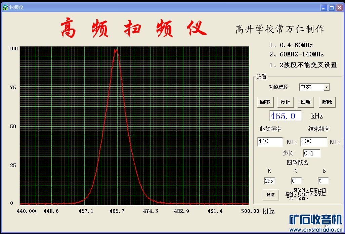Click the text '1、2波段不能交叉设置'
Screen dimensions: 345x234
click(x=303, y=65)
